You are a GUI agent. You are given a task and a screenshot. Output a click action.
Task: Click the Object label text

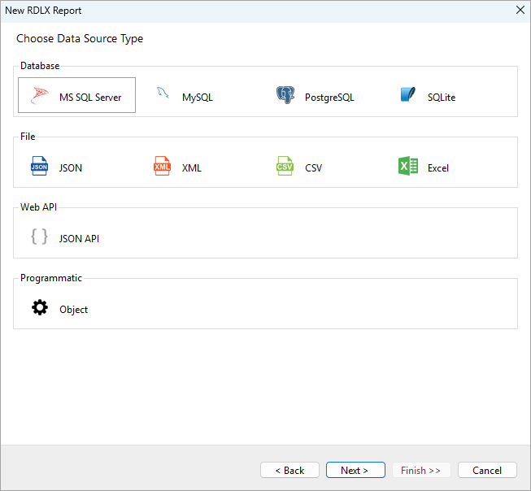click(x=73, y=310)
